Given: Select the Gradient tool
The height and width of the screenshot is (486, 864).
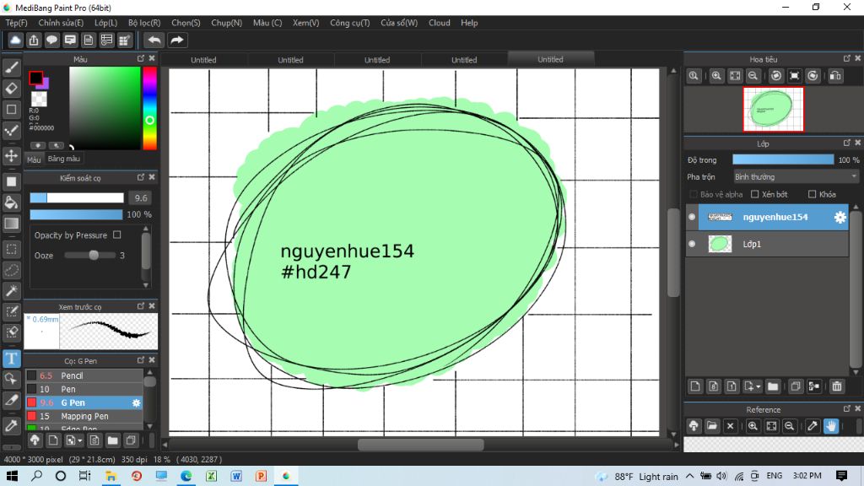Looking at the screenshot, I should pos(11,223).
